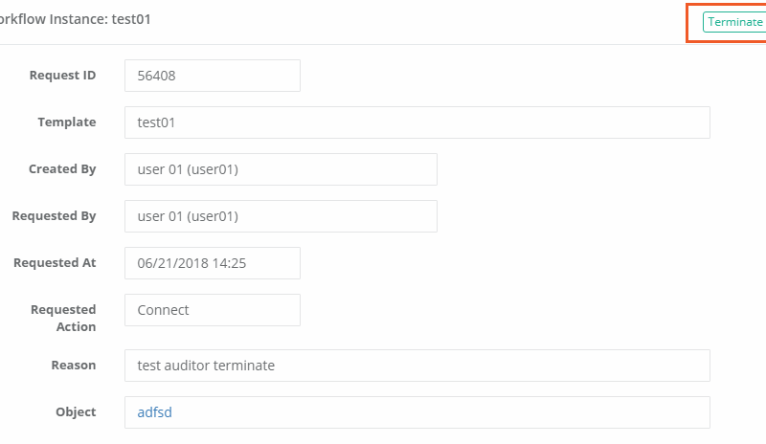Click the Requested At label

[x=55, y=263]
